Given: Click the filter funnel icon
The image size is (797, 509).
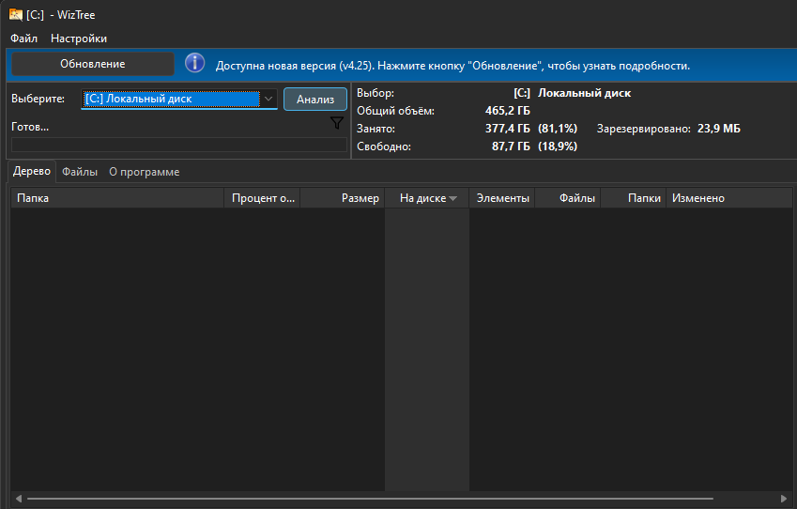Looking at the screenshot, I should click(x=337, y=124).
